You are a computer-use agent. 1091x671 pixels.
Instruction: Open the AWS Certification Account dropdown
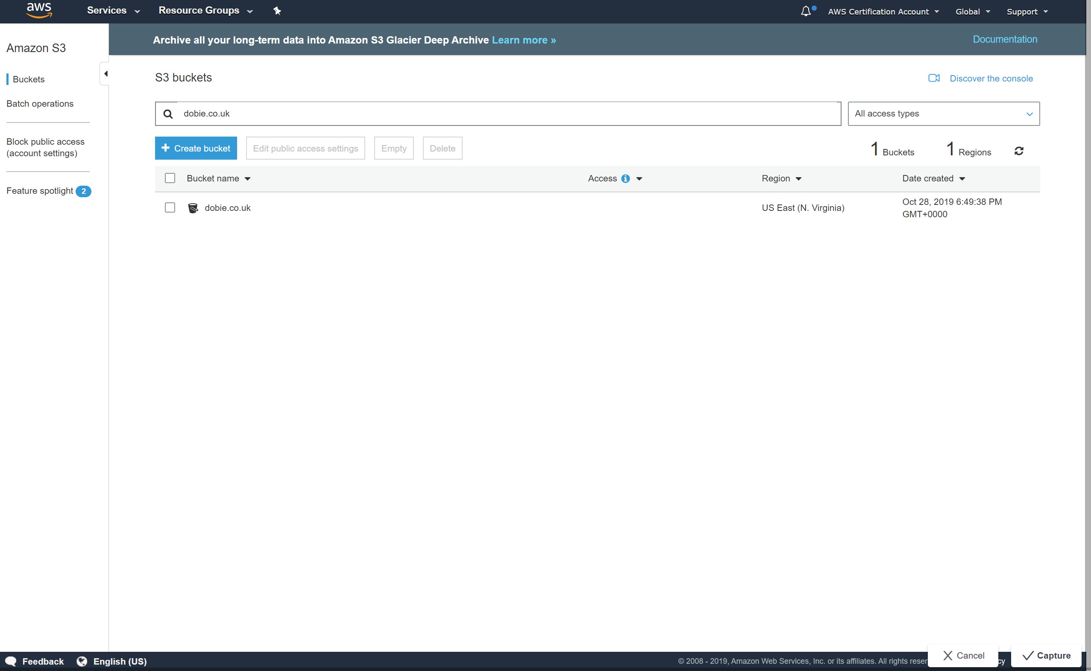click(x=883, y=12)
